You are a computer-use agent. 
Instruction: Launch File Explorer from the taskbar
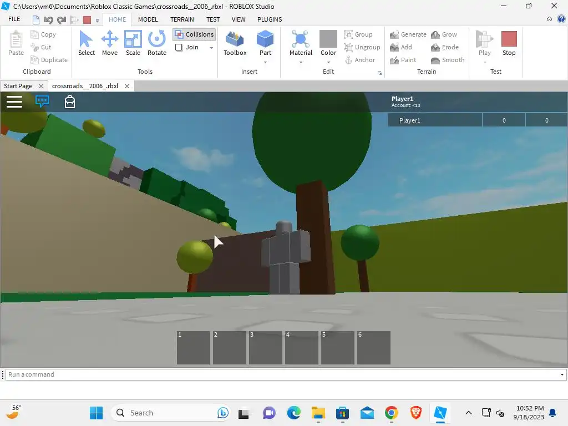(318, 413)
